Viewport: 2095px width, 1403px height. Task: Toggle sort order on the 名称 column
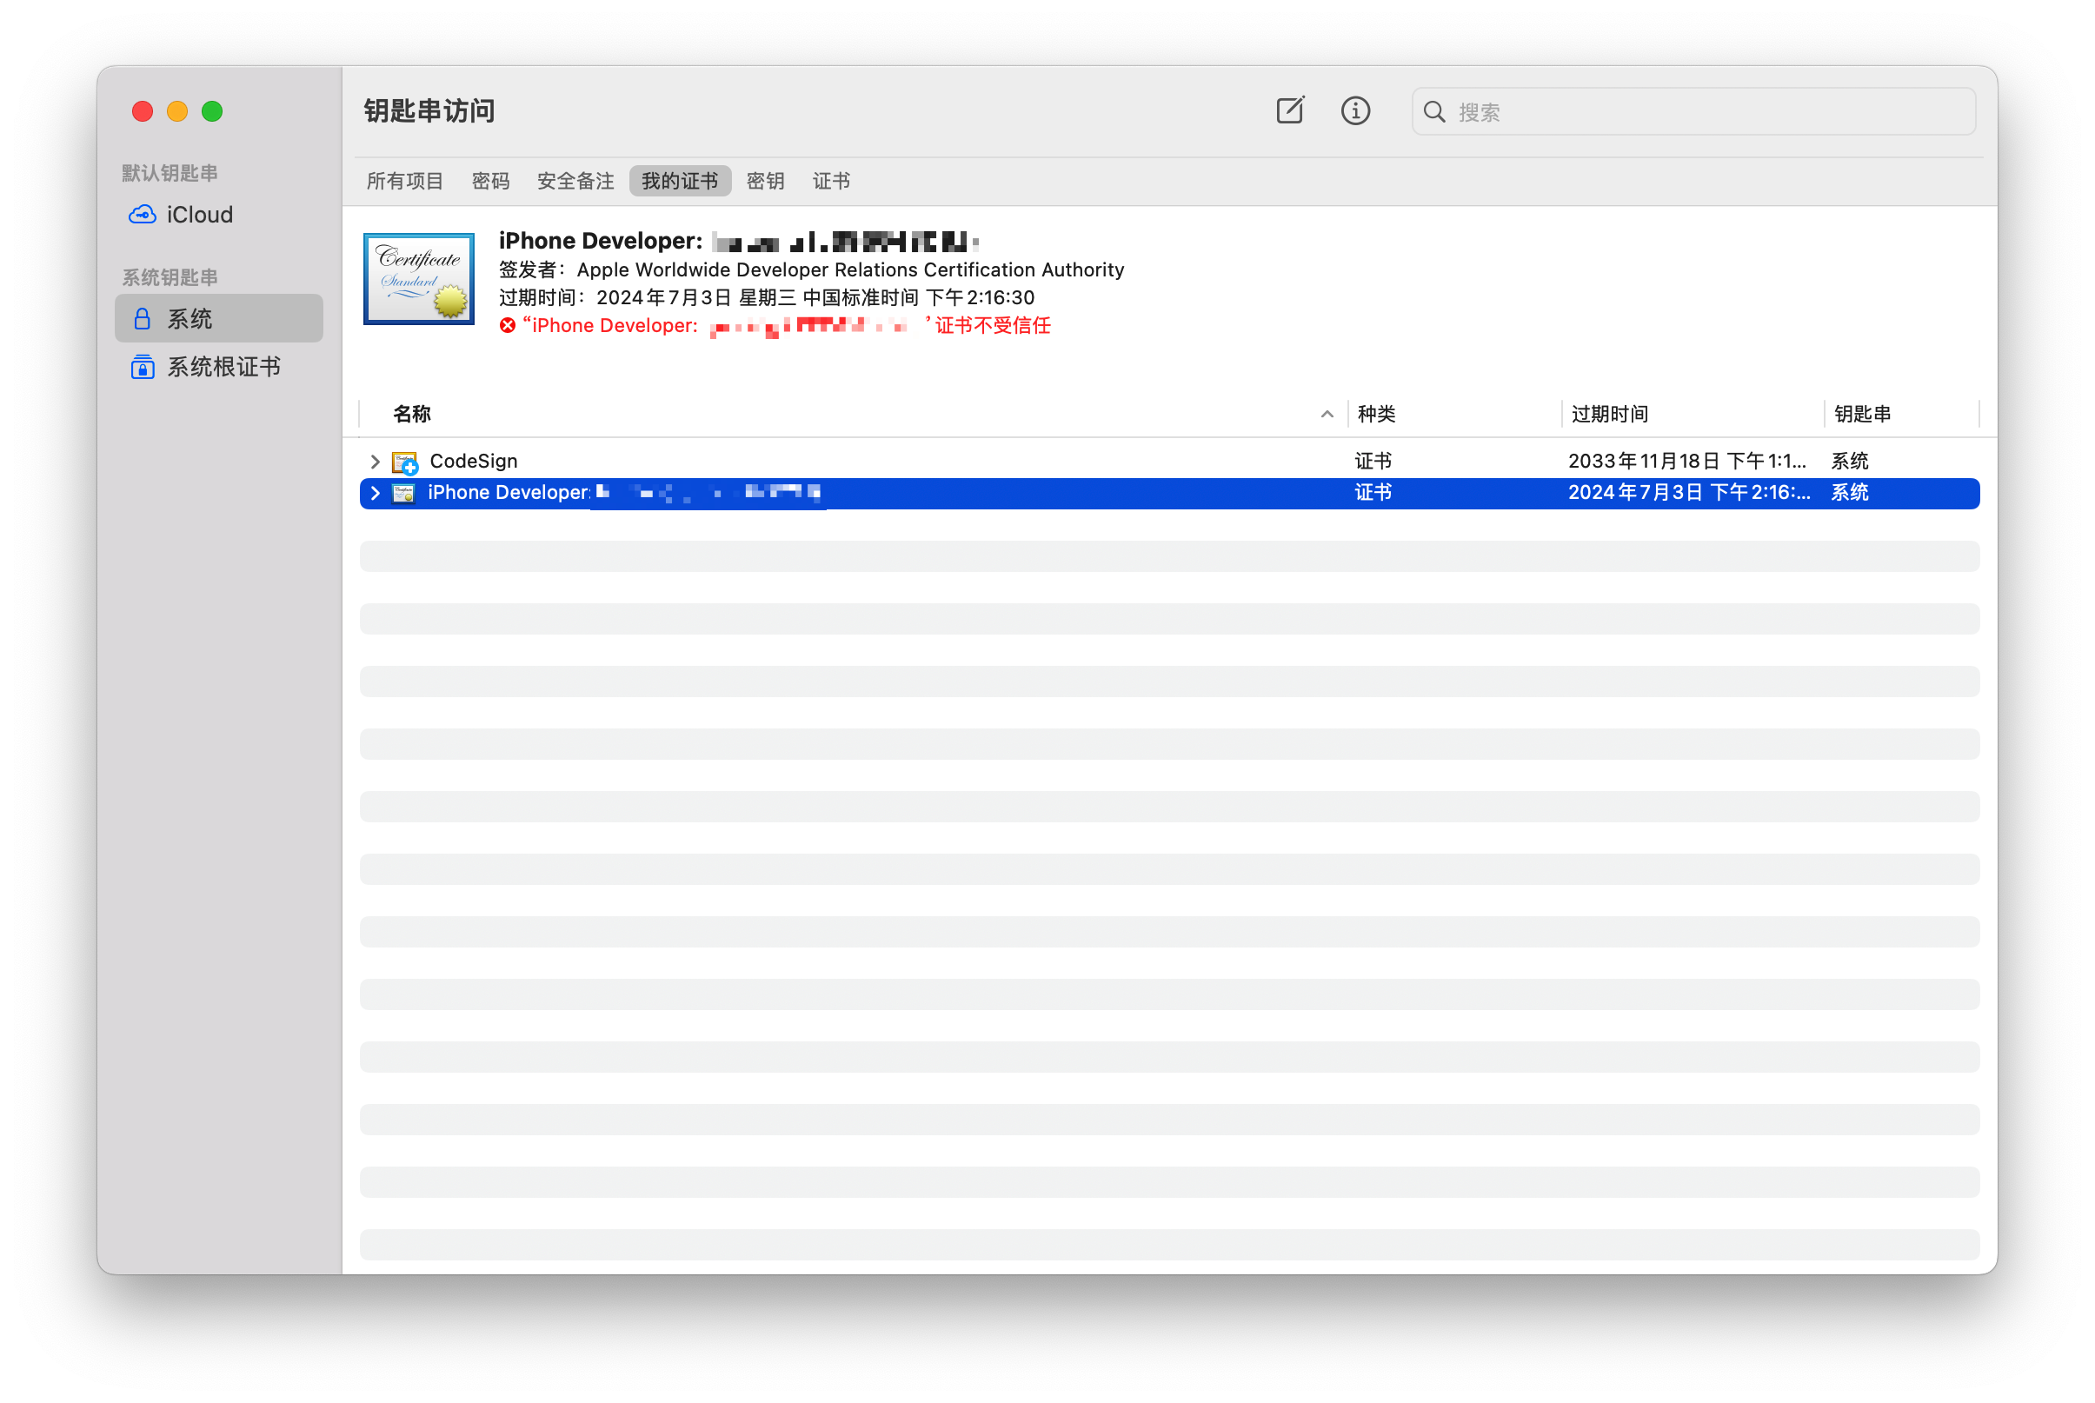click(410, 414)
